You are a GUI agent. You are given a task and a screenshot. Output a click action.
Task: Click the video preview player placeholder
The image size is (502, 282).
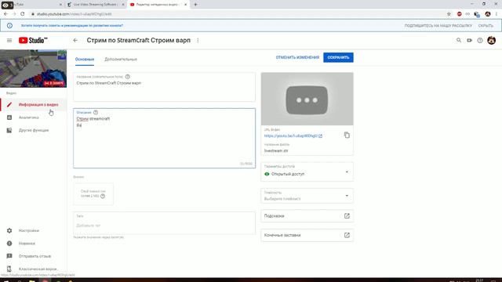tap(307, 99)
